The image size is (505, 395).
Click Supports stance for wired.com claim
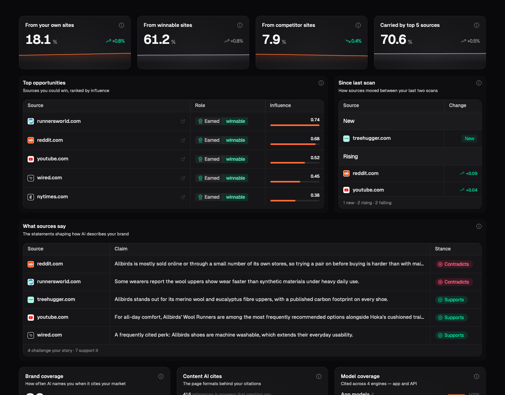(451, 335)
